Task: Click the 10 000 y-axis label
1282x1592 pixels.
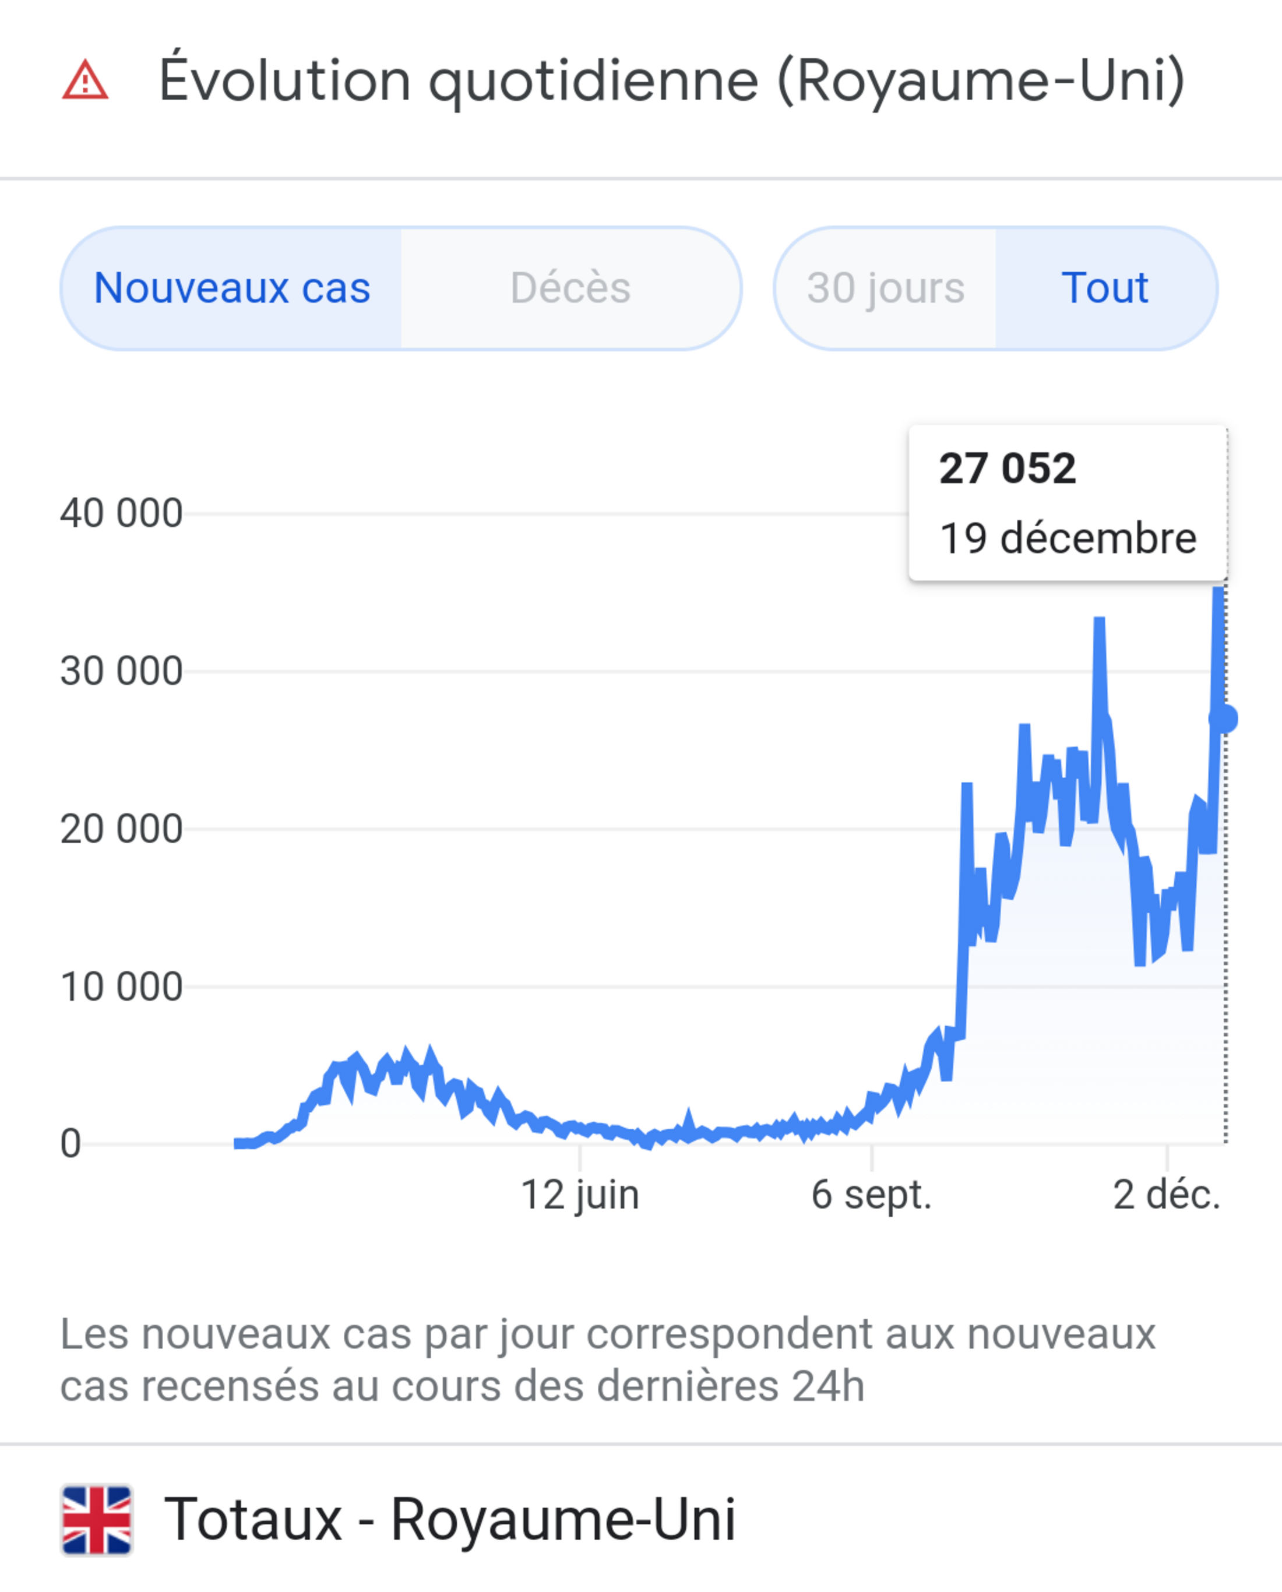Action: pyautogui.click(x=121, y=987)
